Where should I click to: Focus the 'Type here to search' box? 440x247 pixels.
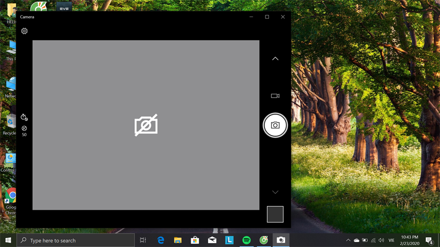(76, 240)
